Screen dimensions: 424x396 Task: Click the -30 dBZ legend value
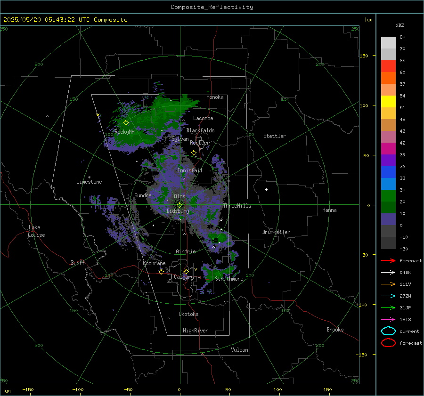[404, 249]
